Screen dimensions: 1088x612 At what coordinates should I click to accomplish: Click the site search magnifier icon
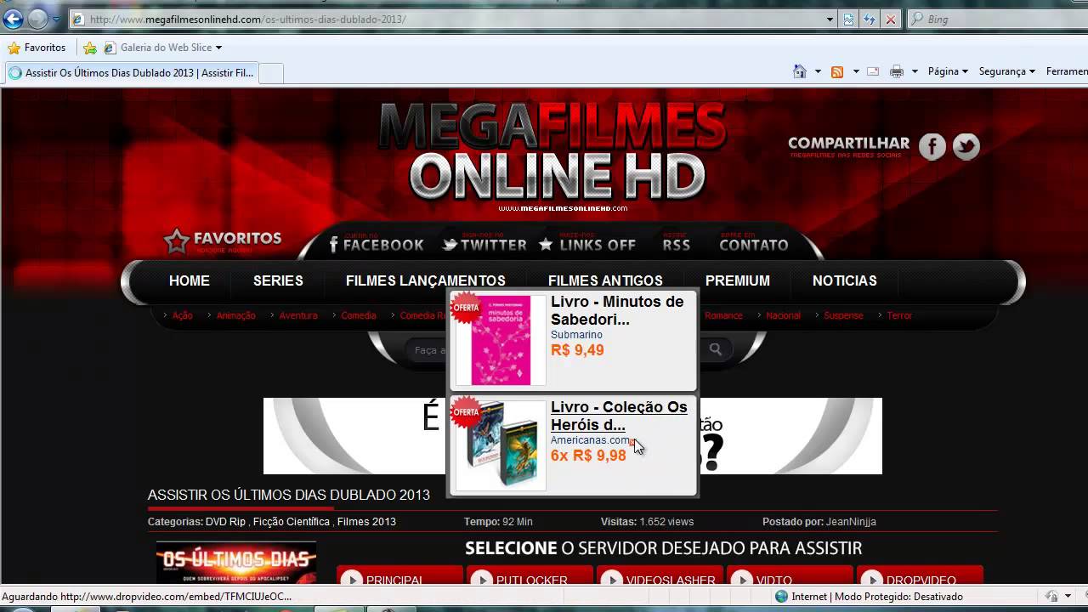coord(716,349)
